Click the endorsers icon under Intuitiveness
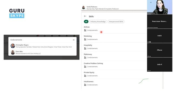Image resolution: width=173 pixels, height=97 pixels. 85,85
